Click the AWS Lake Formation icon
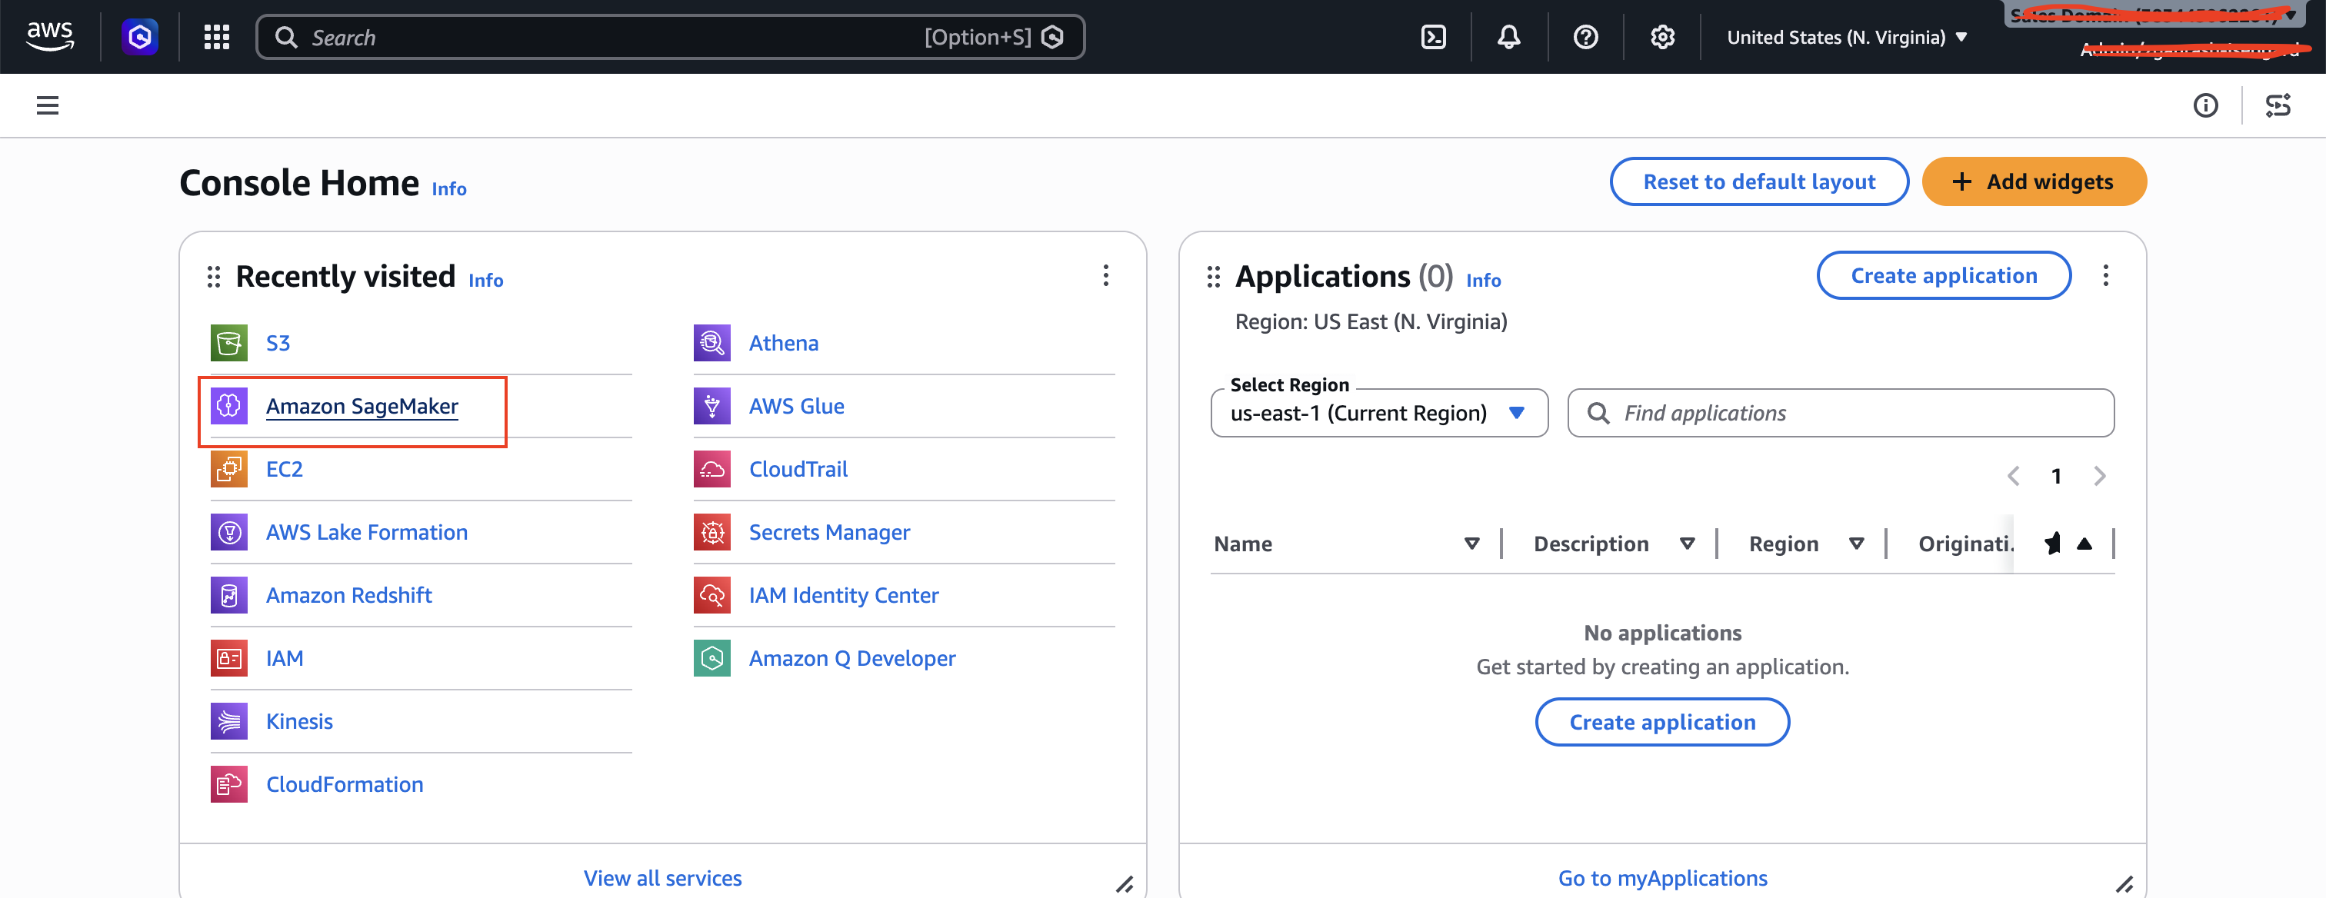The height and width of the screenshot is (898, 2326). pos(229,533)
